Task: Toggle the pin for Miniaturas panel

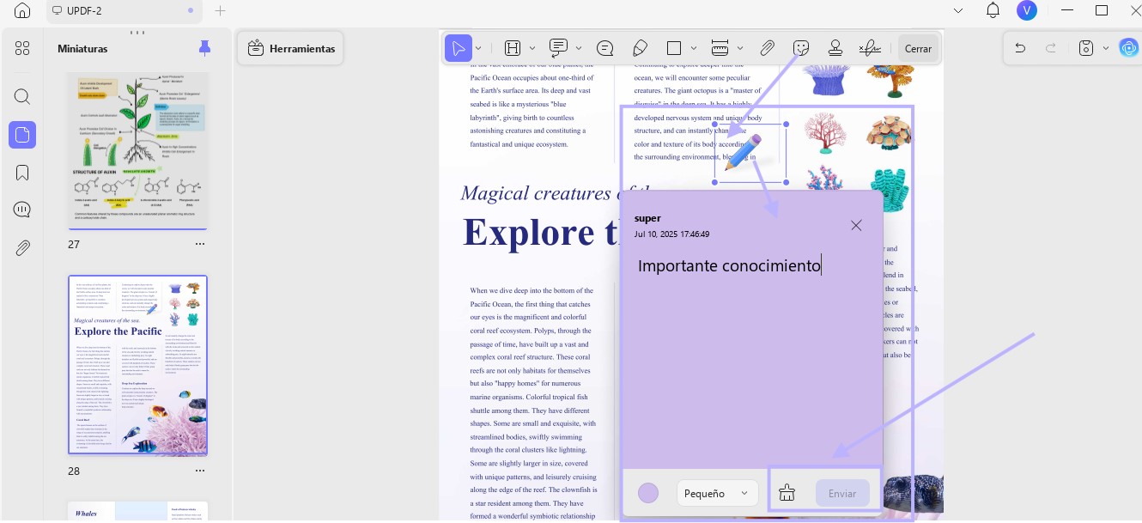Action: coord(204,48)
